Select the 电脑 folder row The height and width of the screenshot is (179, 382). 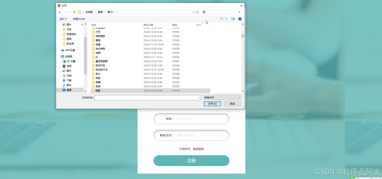[151, 78]
